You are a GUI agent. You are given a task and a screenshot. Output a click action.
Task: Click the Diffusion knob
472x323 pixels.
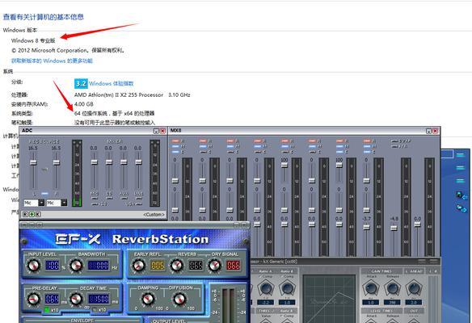click(x=179, y=299)
